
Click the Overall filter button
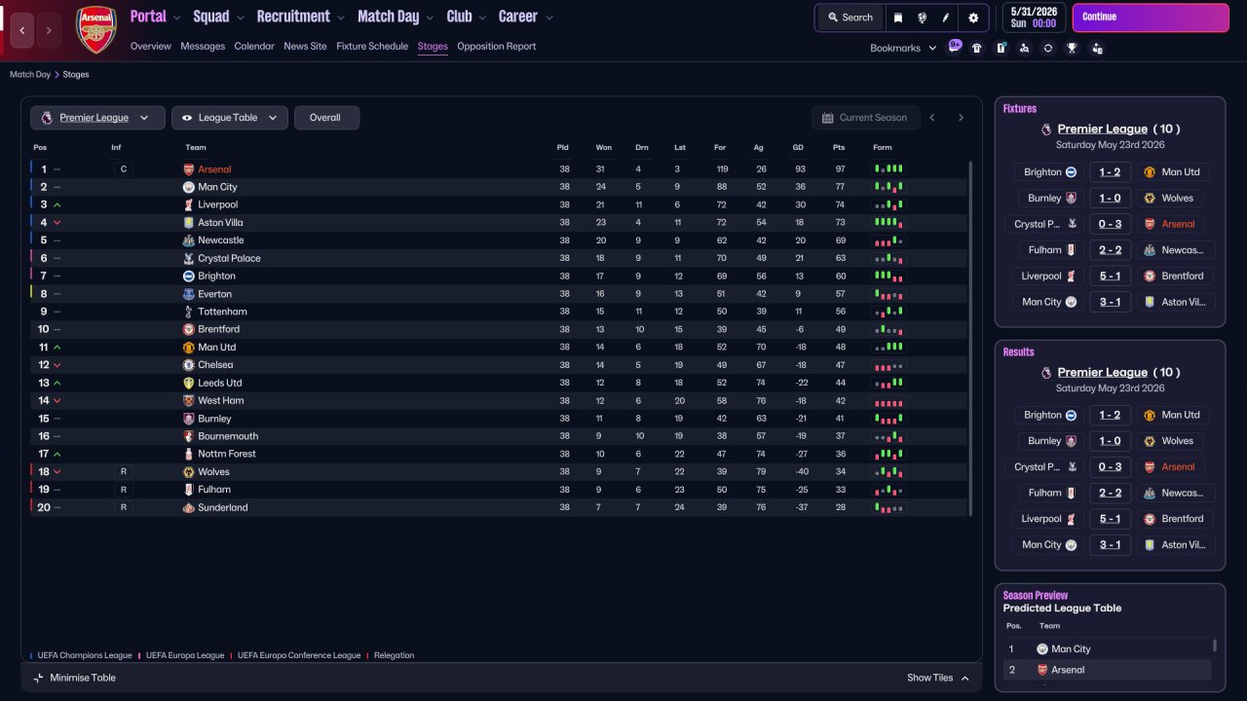click(x=325, y=118)
